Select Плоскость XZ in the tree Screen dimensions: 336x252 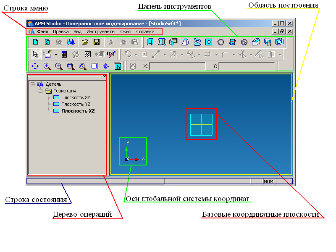pos(78,111)
